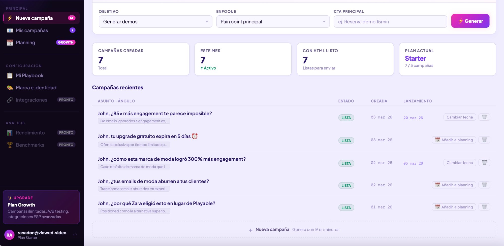Click the palette icon beside Marca e identidad
Image resolution: width=504 pixels, height=246 pixels.
(x=10, y=88)
